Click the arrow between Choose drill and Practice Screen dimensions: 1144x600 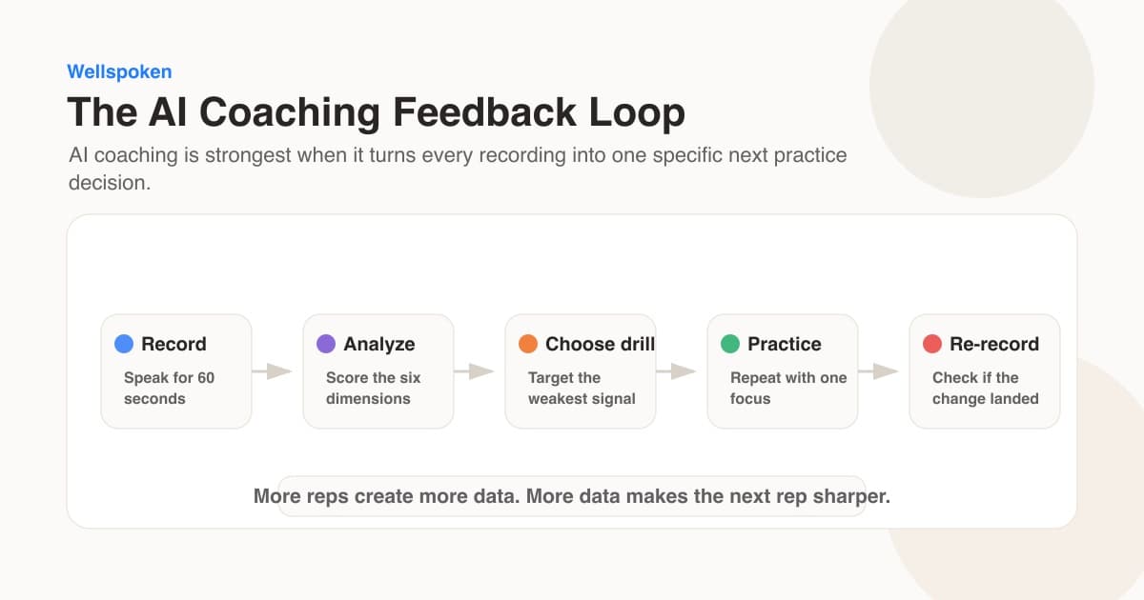pyautogui.click(x=677, y=371)
